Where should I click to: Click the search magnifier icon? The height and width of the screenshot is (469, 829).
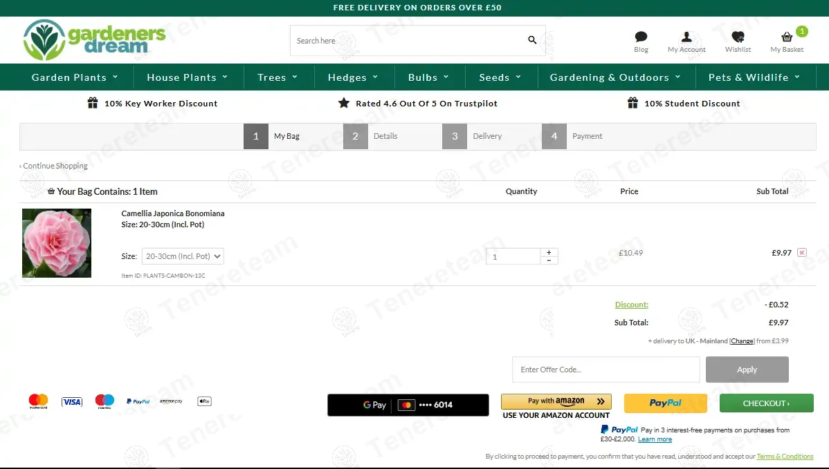tap(532, 40)
